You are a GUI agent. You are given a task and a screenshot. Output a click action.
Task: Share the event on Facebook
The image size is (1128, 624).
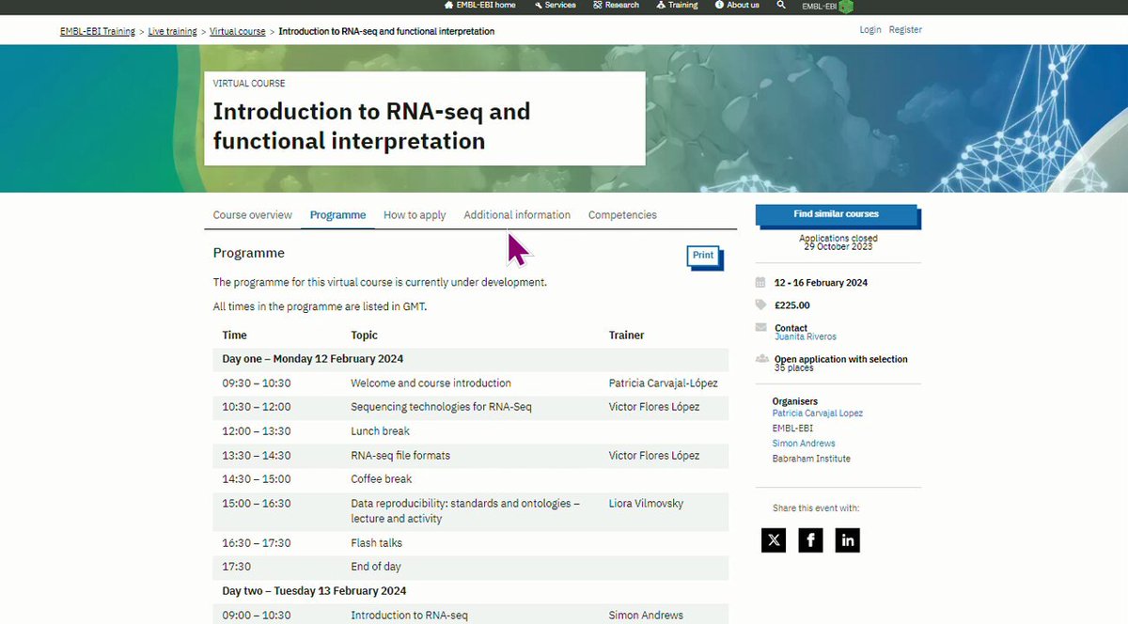coord(810,539)
